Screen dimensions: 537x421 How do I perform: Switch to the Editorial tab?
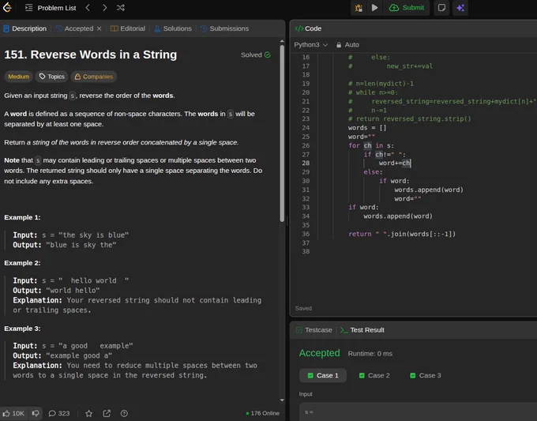(x=127, y=28)
